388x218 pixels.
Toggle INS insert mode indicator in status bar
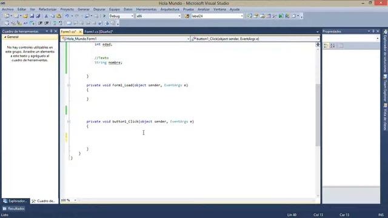tap(381, 215)
